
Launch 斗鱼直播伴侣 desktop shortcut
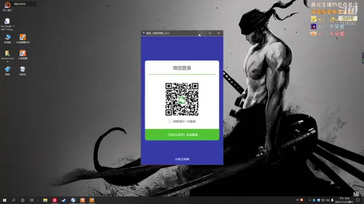22,39
